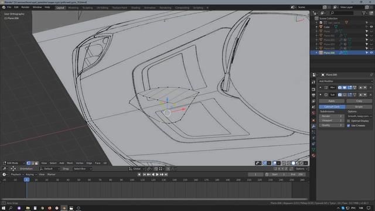Select the Catmull-Clark subdivision type
Viewport: 375px width, 211px height.
coord(332,107)
